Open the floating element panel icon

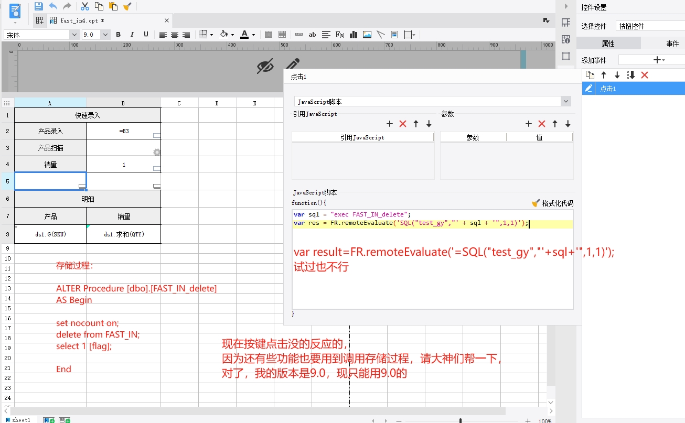(566, 56)
